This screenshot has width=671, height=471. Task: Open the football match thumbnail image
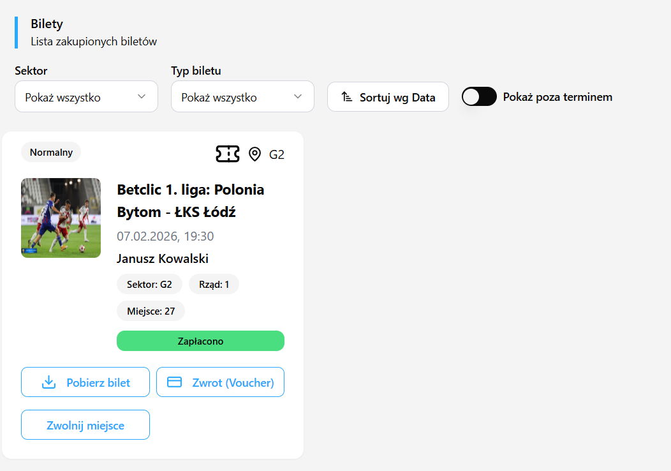point(61,218)
